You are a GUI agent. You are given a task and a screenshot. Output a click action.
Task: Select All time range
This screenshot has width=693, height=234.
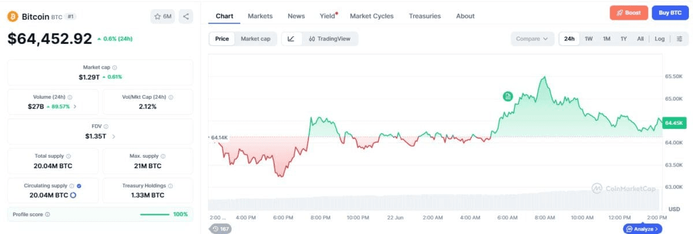pos(640,39)
